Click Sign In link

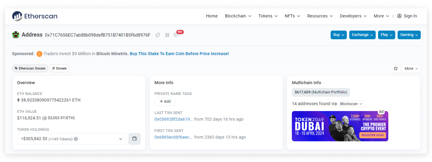tap(407, 16)
